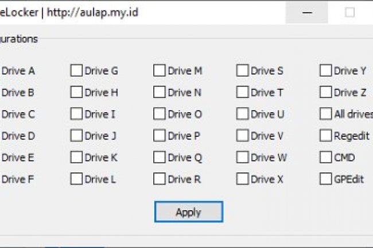The width and height of the screenshot is (373, 248).
Task: Check the Drive Y option
Action: tap(326, 71)
